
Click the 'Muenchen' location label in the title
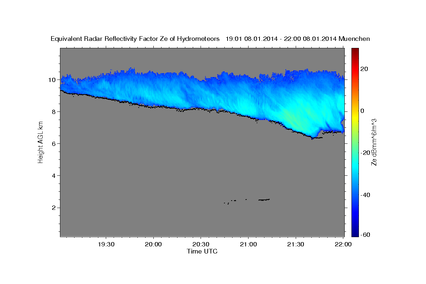coord(354,39)
